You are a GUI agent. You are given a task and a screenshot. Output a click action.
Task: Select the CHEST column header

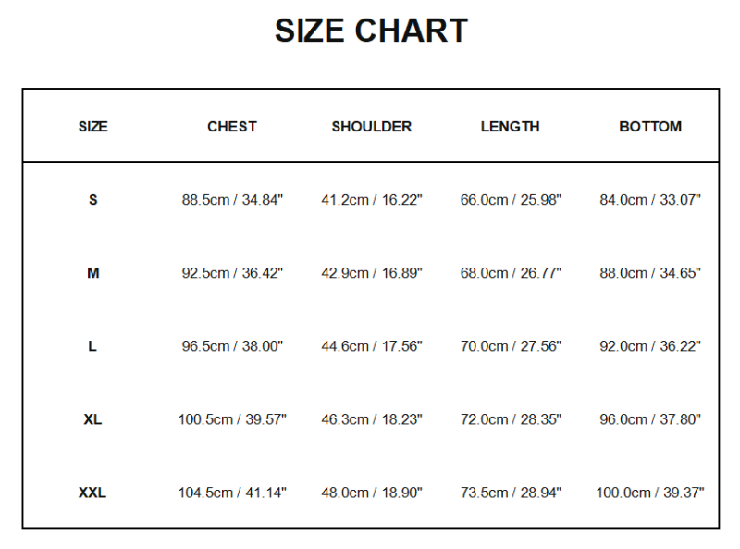(232, 127)
